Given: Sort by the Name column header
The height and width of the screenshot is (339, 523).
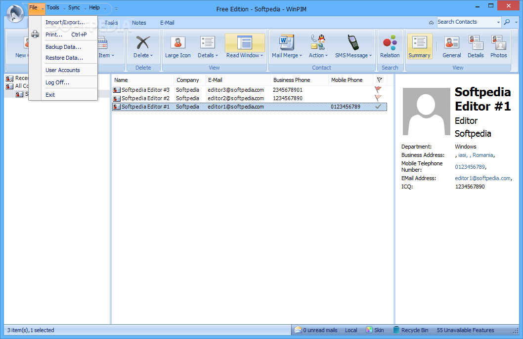Looking at the screenshot, I should coord(143,80).
